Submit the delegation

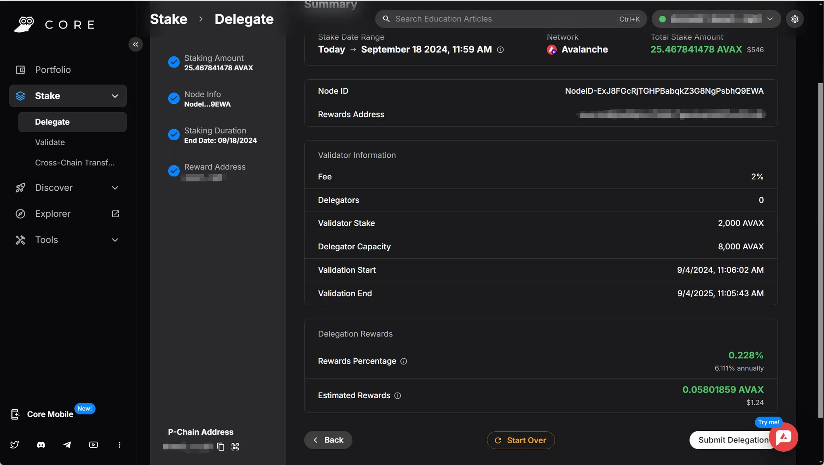733,440
